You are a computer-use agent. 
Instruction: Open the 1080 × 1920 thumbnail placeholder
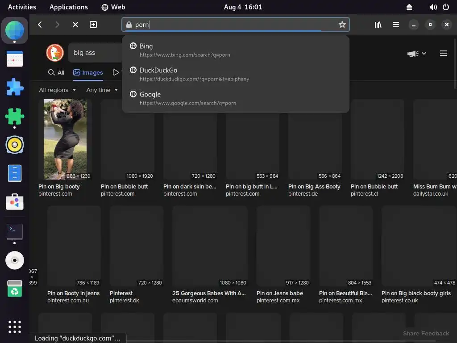point(127,139)
